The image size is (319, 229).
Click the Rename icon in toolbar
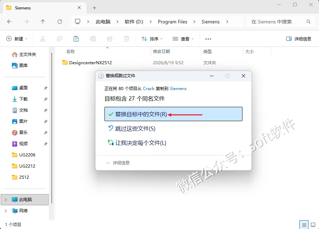click(93, 39)
